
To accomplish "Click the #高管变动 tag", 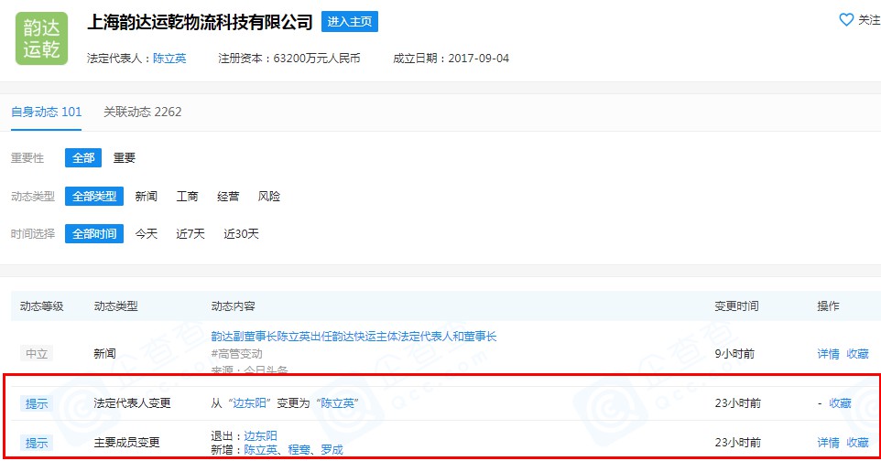I will pyautogui.click(x=236, y=354).
